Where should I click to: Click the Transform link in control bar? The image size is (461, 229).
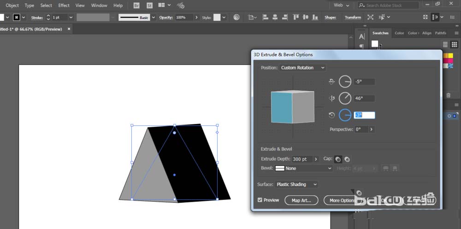(x=353, y=18)
